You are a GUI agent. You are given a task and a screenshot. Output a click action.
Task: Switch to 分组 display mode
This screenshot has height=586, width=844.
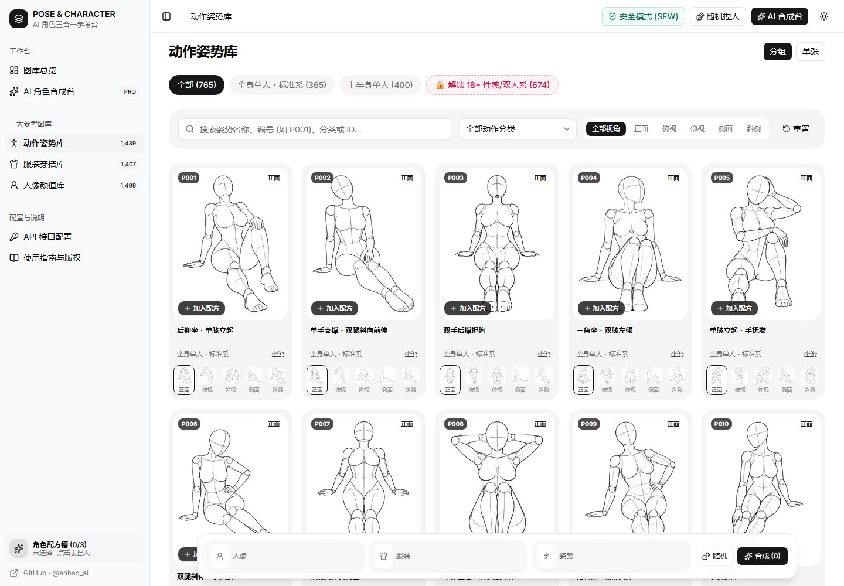point(778,52)
